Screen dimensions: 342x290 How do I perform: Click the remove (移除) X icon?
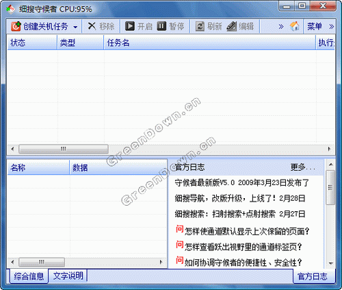click(x=92, y=26)
